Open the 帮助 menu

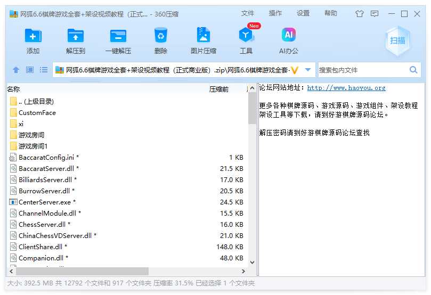(331, 13)
